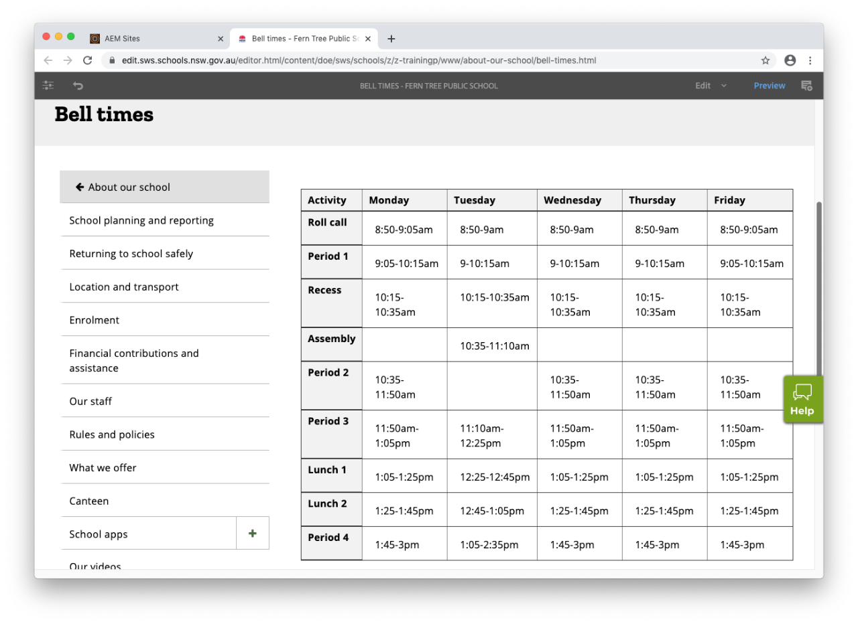This screenshot has height=624, width=858.
Task: Select Friday Period 1 cell 9:05-10:15am
Action: point(749,263)
